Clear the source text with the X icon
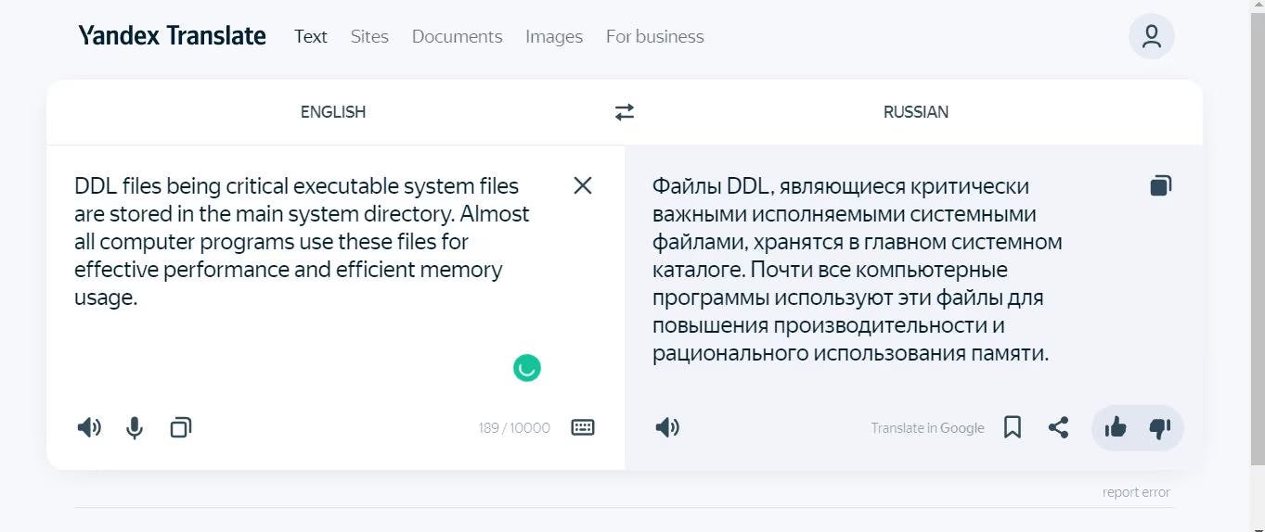 [x=582, y=185]
